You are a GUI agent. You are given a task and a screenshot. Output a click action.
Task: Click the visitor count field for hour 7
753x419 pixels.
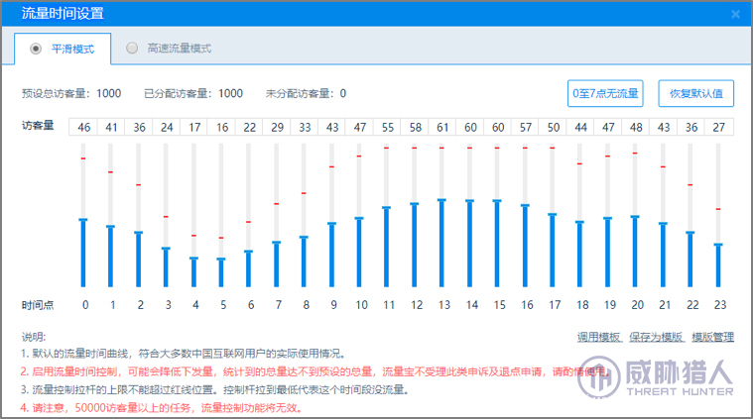(277, 127)
